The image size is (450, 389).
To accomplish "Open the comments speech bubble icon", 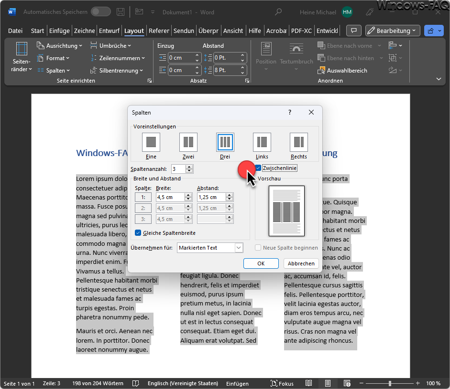I will pyautogui.click(x=354, y=31).
